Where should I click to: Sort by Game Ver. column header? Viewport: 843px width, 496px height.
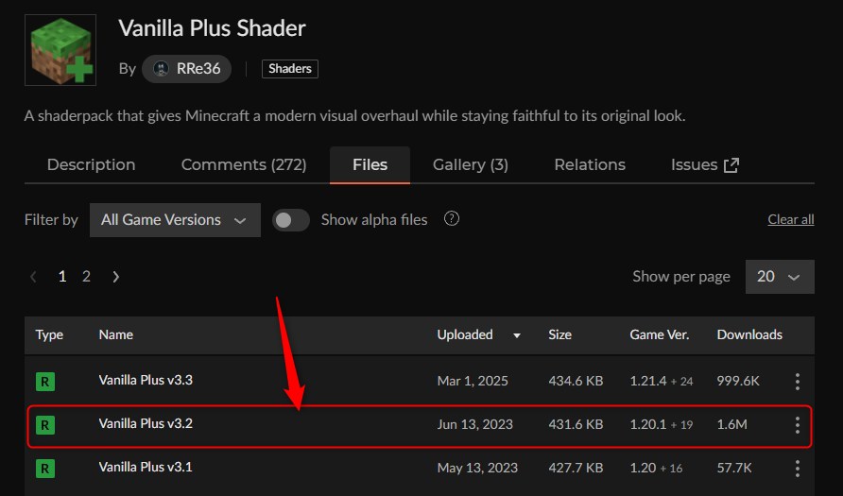pos(660,334)
